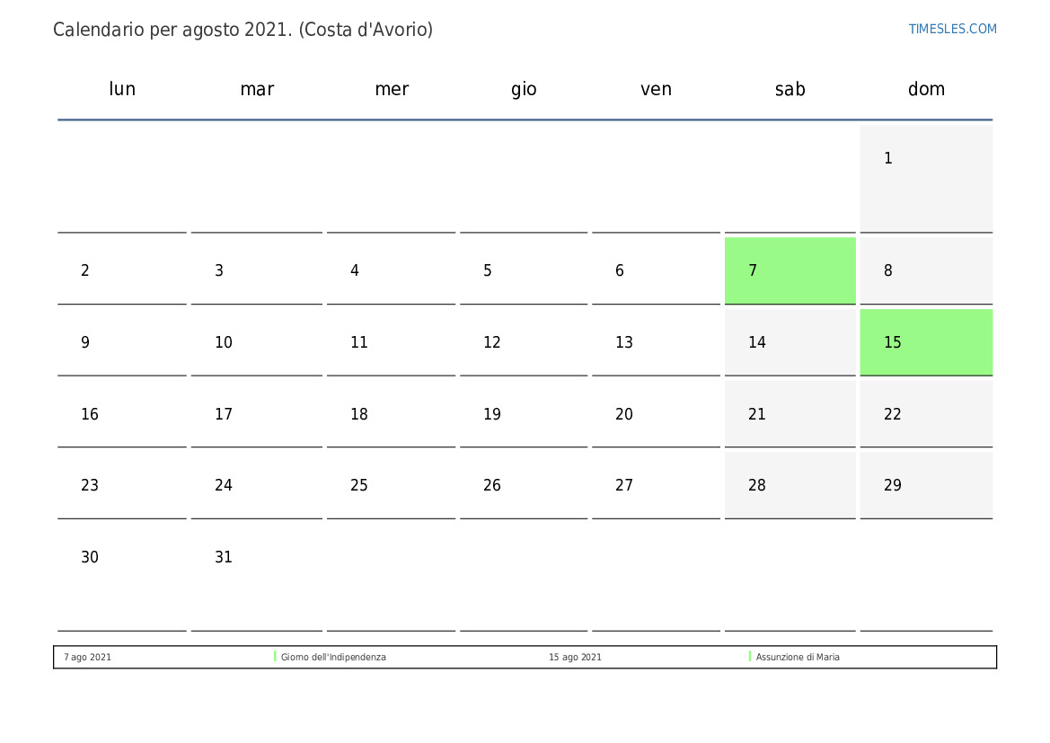Click day 8 in the calendar

click(x=926, y=270)
